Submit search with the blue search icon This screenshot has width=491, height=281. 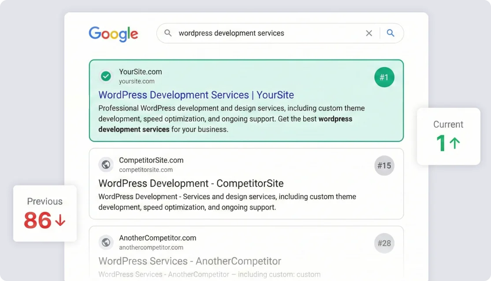coord(390,33)
